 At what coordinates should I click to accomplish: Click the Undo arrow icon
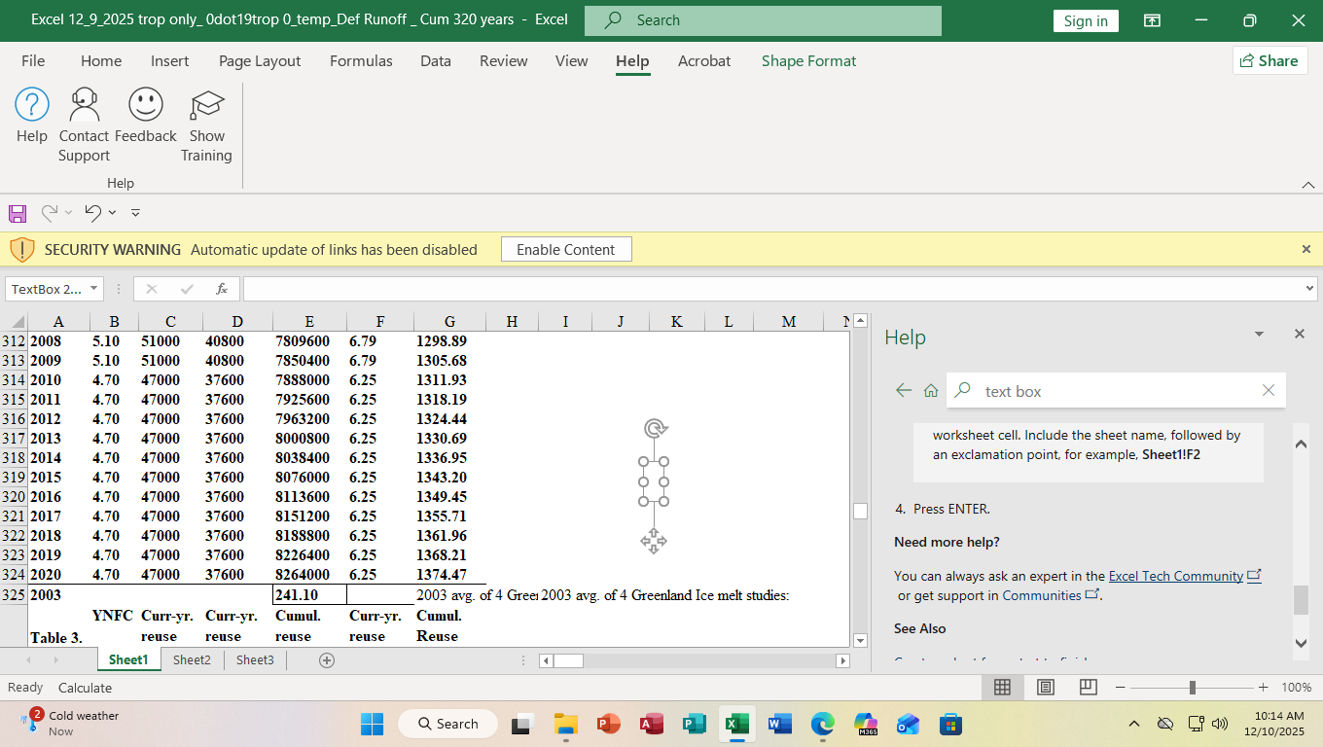click(92, 212)
